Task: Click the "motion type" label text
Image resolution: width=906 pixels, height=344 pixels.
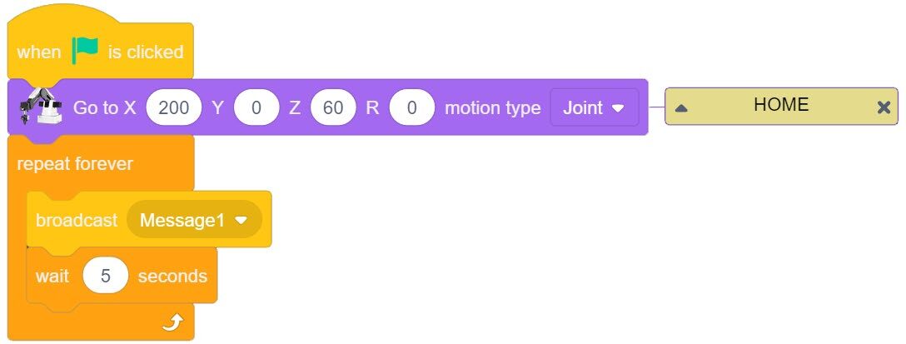Action: pyautogui.click(x=492, y=107)
